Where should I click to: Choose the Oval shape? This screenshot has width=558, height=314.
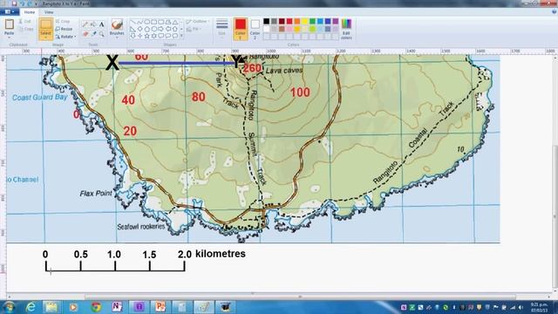tap(146, 22)
